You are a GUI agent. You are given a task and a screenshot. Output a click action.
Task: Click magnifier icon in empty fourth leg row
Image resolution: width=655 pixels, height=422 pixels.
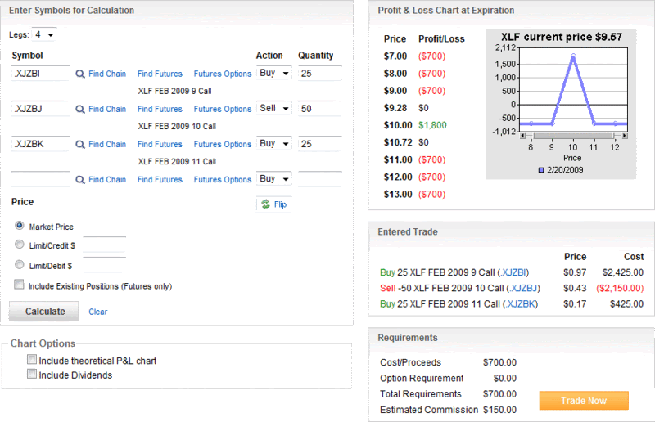click(x=79, y=180)
